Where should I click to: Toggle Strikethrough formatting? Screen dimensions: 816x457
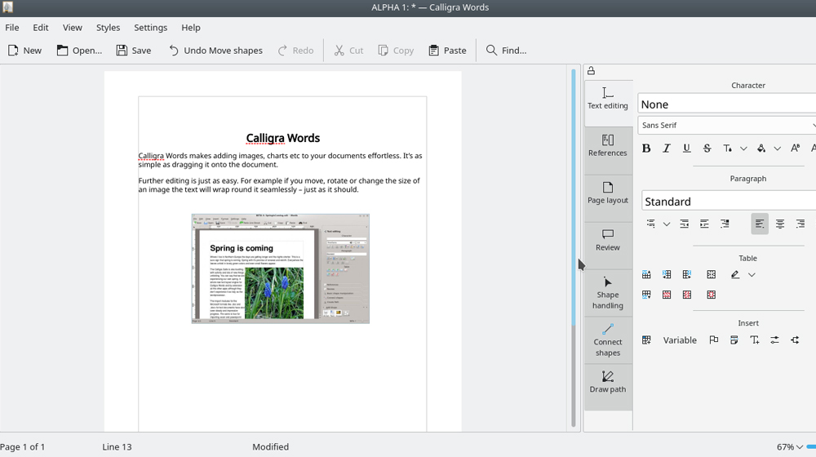pyautogui.click(x=707, y=149)
